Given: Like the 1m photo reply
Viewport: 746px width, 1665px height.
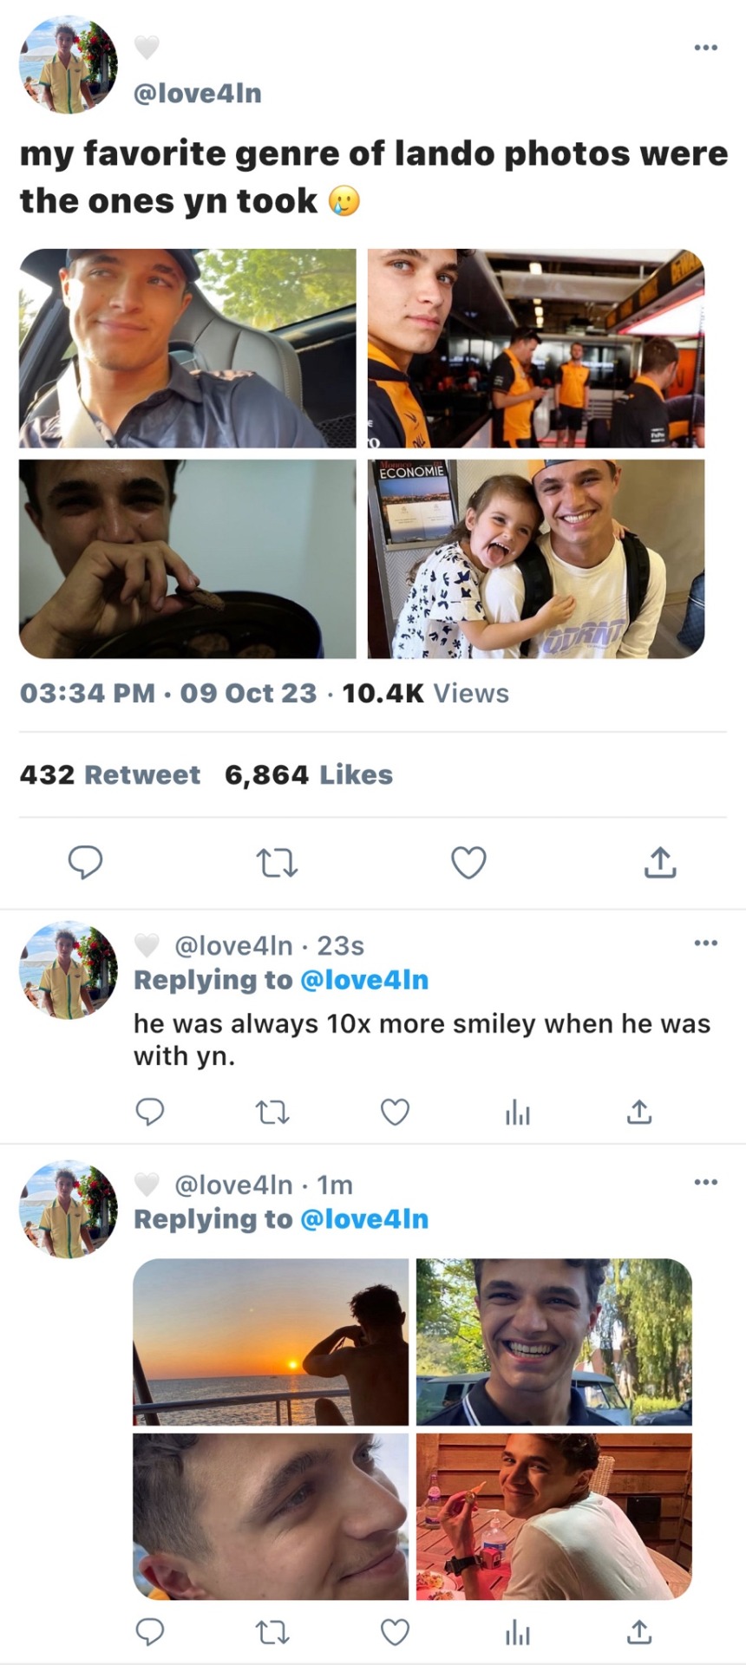Looking at the screenshot, I should tap(396, 1632).
